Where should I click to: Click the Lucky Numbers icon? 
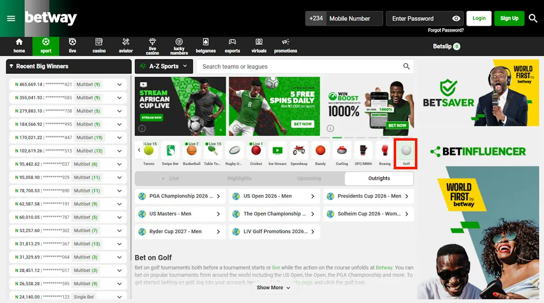(179, 45)
